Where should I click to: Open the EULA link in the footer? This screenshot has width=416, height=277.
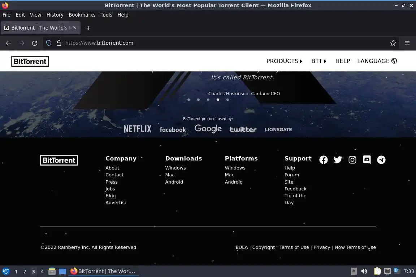(242, 247)
